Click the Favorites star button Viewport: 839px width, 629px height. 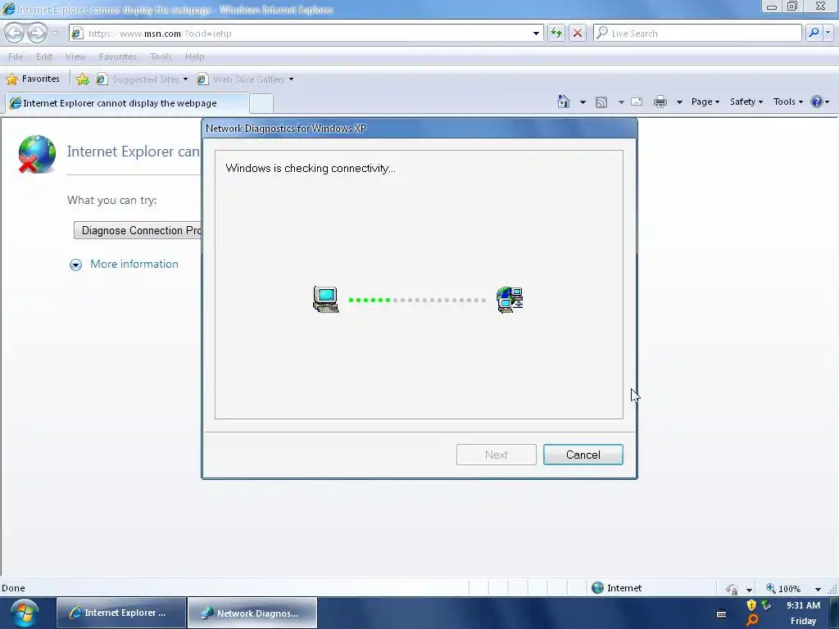33,79
